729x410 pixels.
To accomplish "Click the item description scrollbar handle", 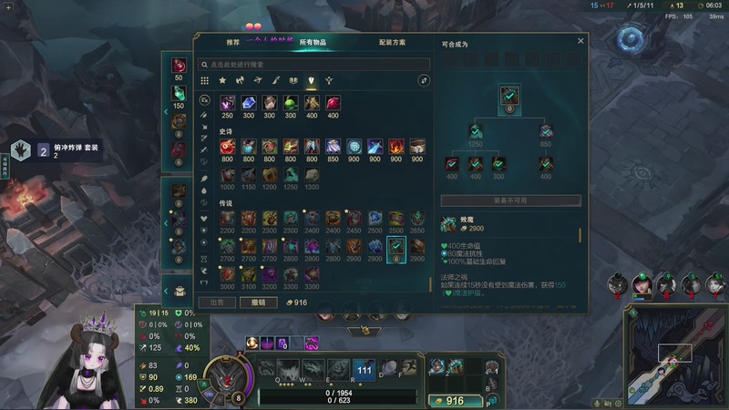I will pos(580,235).
